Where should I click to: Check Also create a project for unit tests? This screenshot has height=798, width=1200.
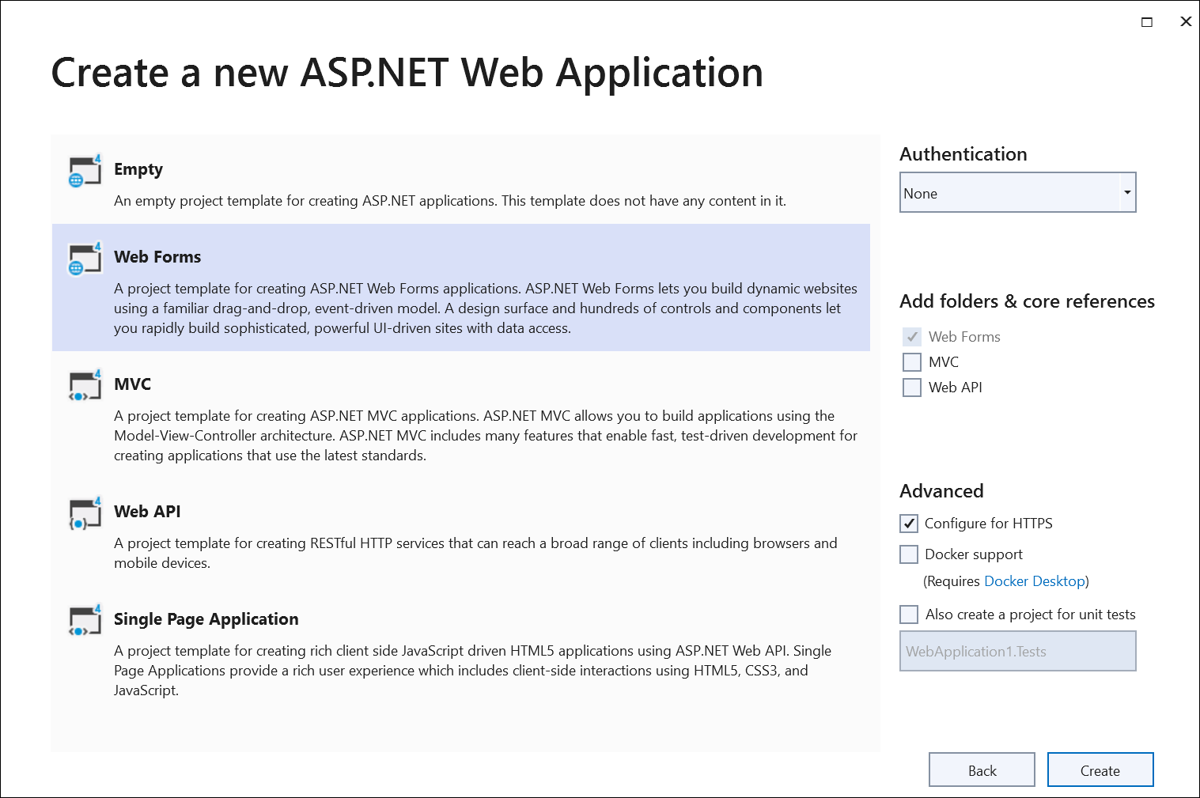(x=909, y=615)
